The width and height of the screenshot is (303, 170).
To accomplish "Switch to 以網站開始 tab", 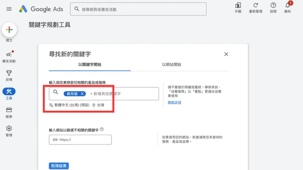I will click(x=171, y=65).
